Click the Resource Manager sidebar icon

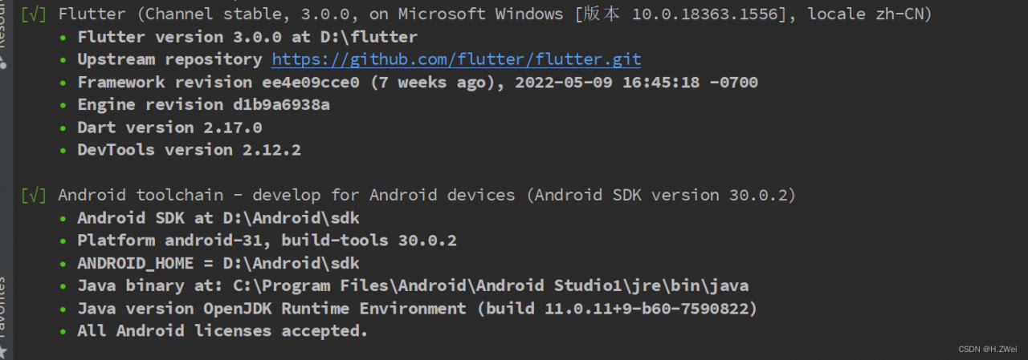coord(4,61)
